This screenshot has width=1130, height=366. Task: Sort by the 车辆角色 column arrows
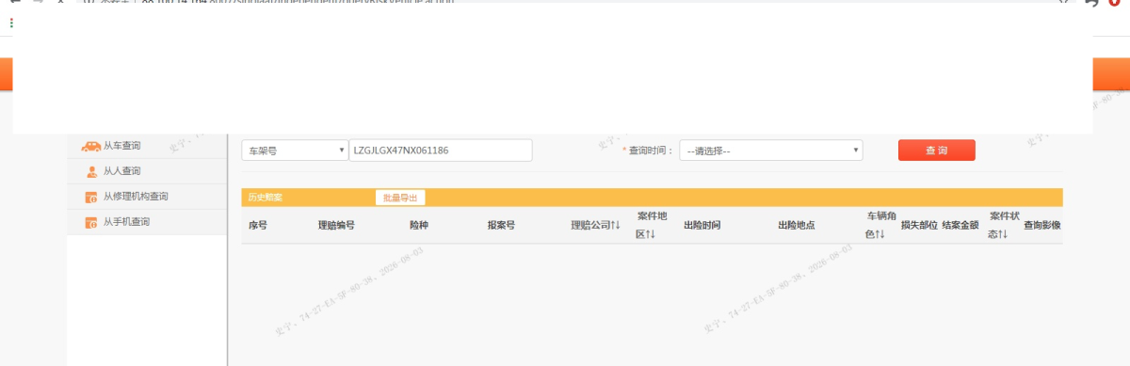click(880, 234)
